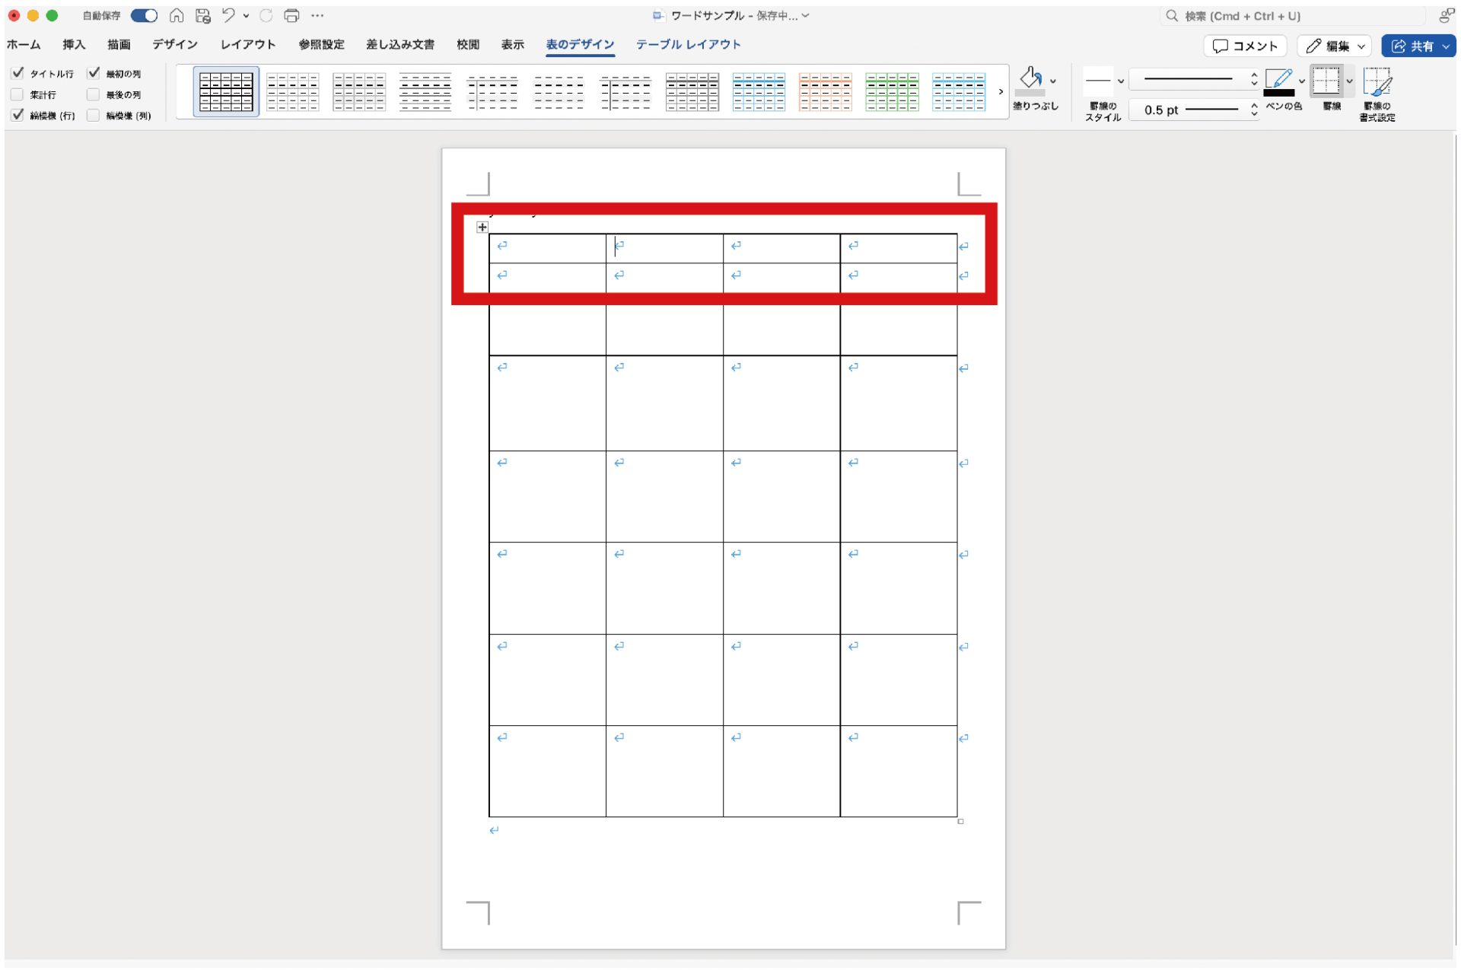Click the 罫線の書式設定 border painter icon
Screen dimensions: 1461x974
[x=1377, y=82]
